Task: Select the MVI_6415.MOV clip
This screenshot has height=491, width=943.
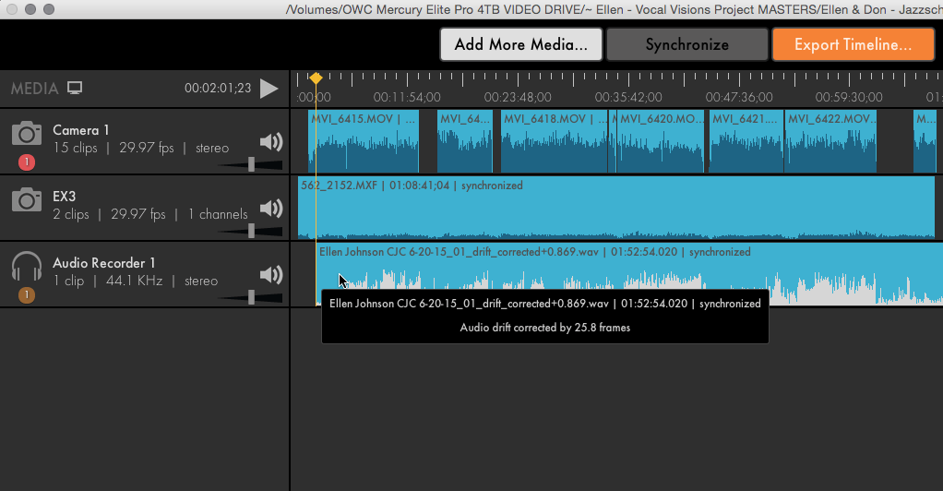Action: click(x=364, y=142)
